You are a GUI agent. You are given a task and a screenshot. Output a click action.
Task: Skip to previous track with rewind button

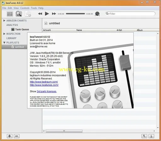point(40,14)
